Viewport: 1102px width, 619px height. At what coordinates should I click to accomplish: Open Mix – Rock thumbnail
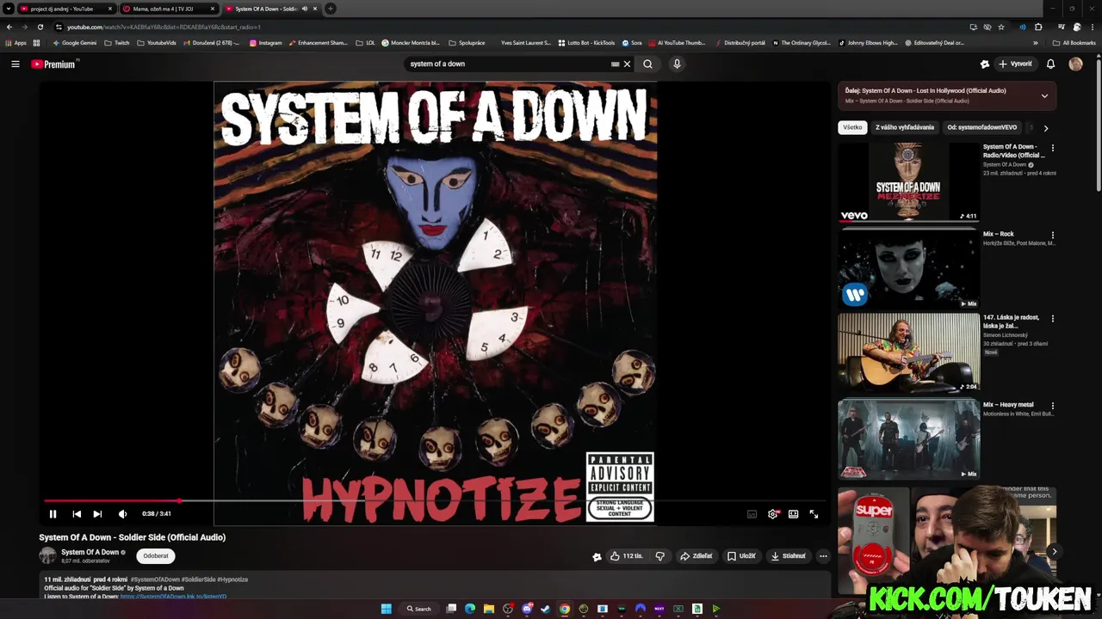tap(908, 269)
